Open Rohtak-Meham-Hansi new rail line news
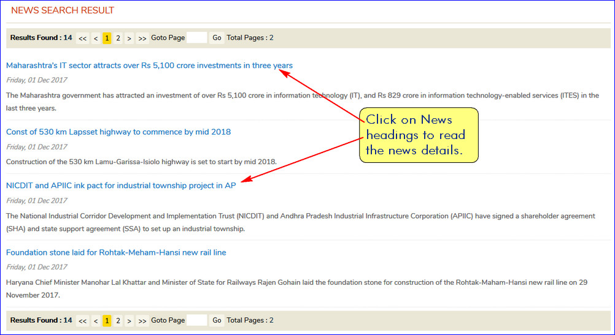 pyautogui.click(x=116, y=252)
